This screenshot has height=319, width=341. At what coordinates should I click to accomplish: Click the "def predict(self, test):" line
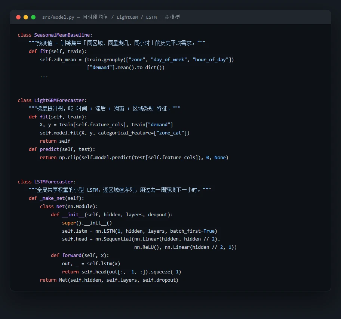(x=62, y=149)
